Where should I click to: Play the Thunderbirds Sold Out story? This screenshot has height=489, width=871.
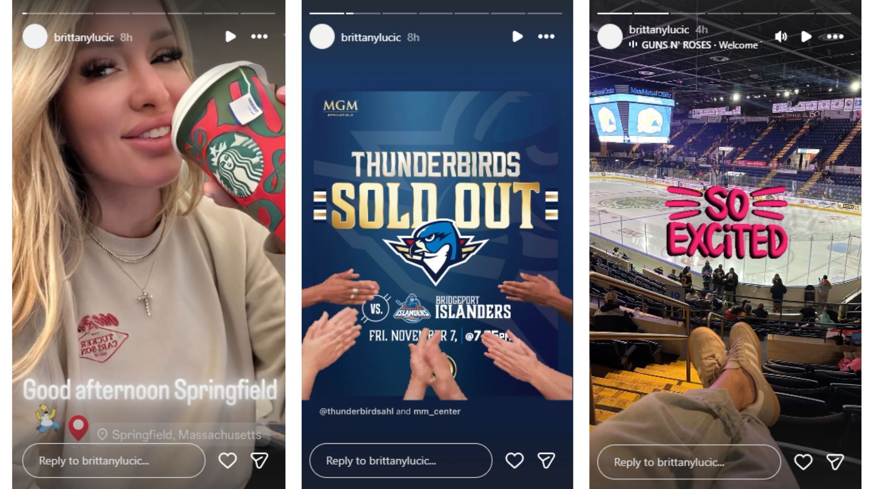point(518,37)
